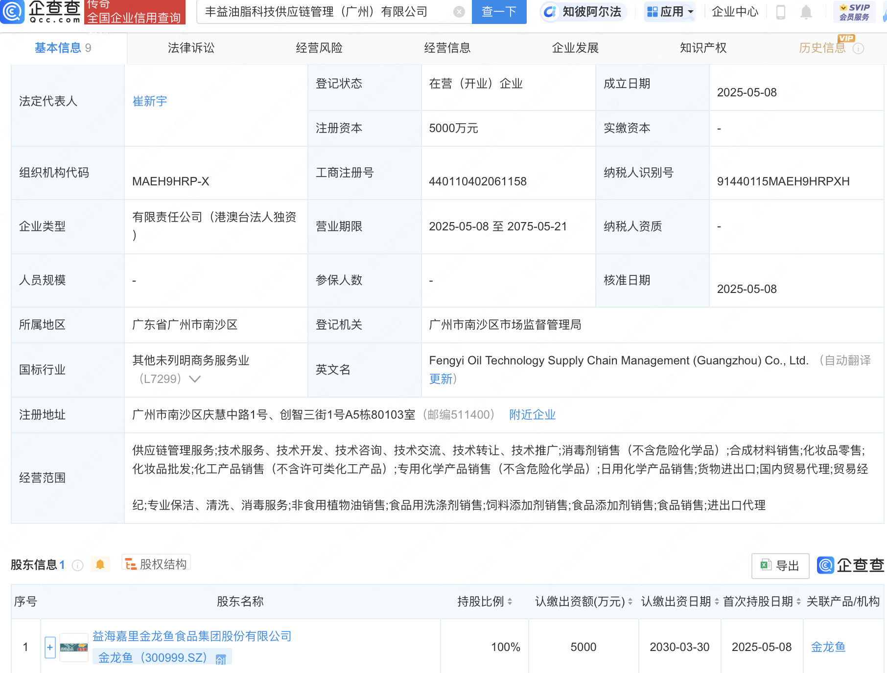Click 在营（开业）企业 status text
The image size is (887, 673).
pyautogui.click(x=476, y=84)
